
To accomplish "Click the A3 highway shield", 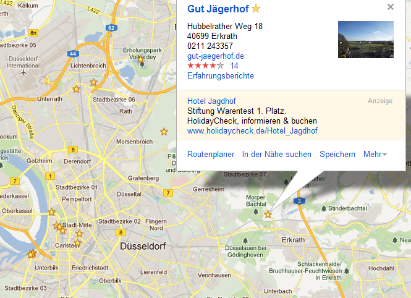I will coord(299,201).
